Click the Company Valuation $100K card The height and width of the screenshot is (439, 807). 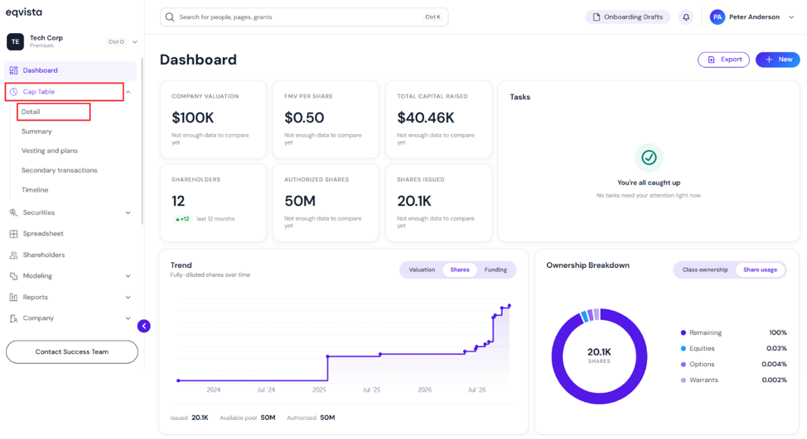click(213, 119)
